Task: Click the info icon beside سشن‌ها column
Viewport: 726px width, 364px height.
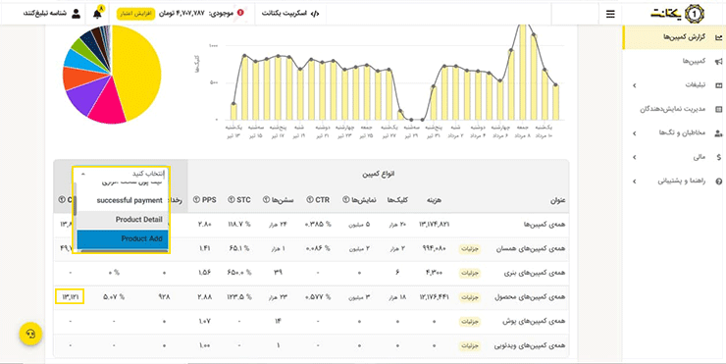Action: [266, 200]
